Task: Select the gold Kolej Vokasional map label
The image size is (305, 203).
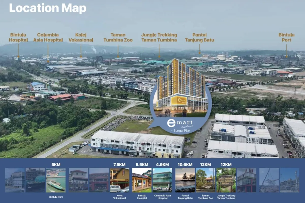Action: [x=81, y=37]
